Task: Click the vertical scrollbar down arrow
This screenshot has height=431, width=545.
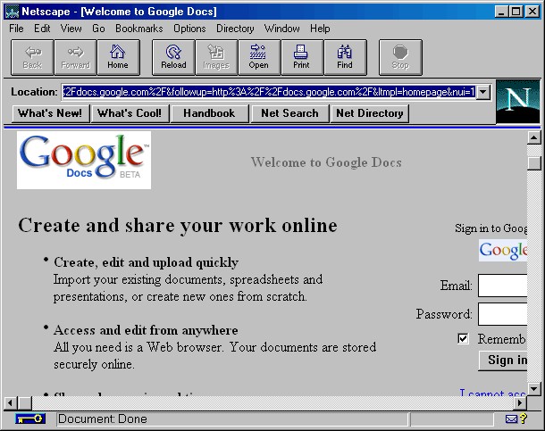Action: pos(534,388)
